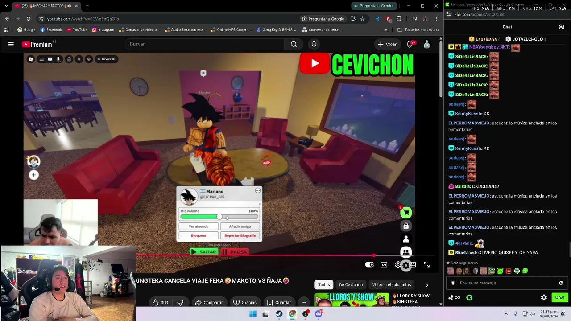Like the video with 303 likes
This screenshot has width=571, height=321.
point(160,302)
